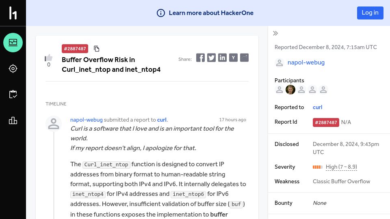Screen dimensions: 390x219
Task: Open napol-webug profile link in sidebar
Action: point(306,62)
